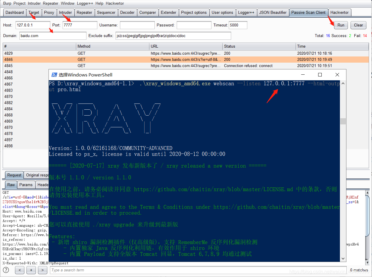This screenshot has height=277, width=372.
Task: Jump to previous match with the < arrow
Action: click(x=20, y=270)
